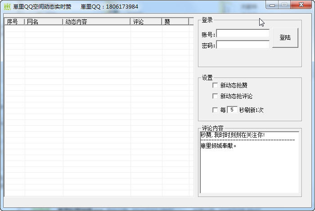
Task: Sort by the 序号 column header
Action: 14,22
